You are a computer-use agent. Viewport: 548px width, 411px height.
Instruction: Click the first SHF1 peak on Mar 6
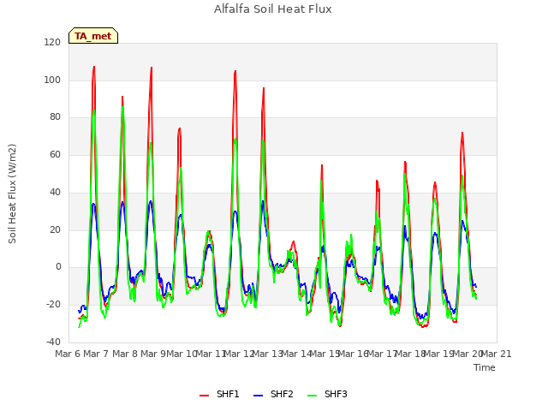coord(93,67)
